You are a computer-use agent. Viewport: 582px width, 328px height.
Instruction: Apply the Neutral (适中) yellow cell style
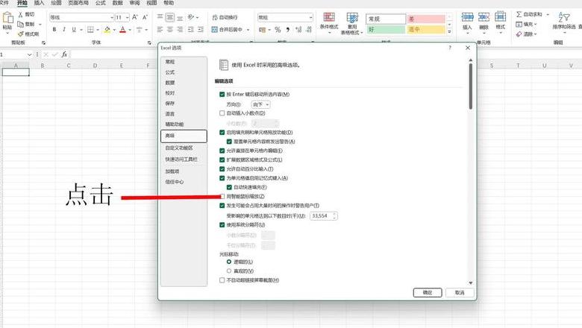coord(426,29)
